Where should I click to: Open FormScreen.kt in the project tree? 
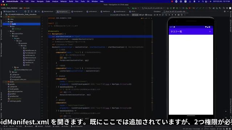[30, 53]
